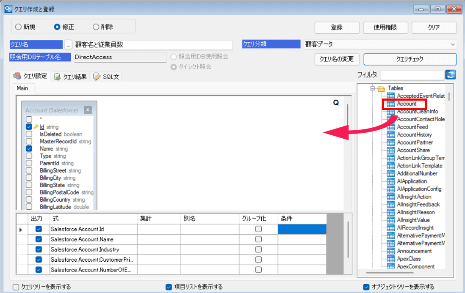
Task: Uncheck the Name field checkbox
Action: 29,148
